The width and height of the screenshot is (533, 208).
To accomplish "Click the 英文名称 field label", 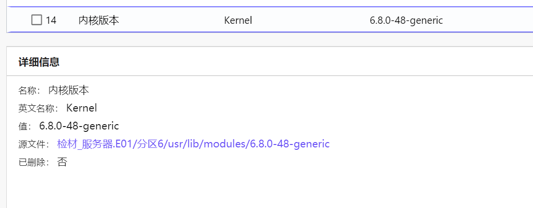I will (38, 109).
